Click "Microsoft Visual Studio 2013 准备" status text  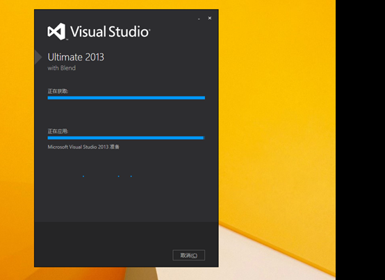83,147
